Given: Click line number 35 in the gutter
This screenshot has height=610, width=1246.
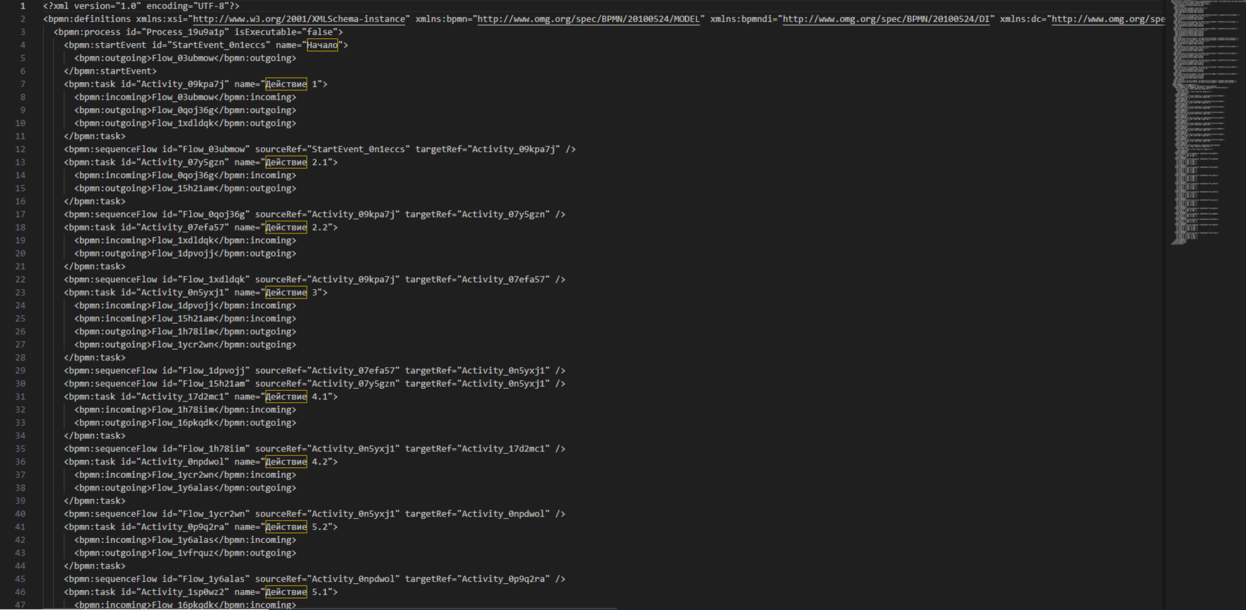Looking at the screenshot, I should point(20,449).
